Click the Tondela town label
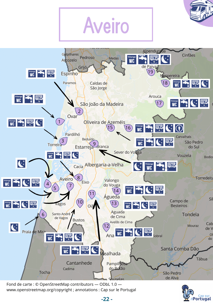The image size is (213, 304). pyautogui.click(x=190, y=214)
